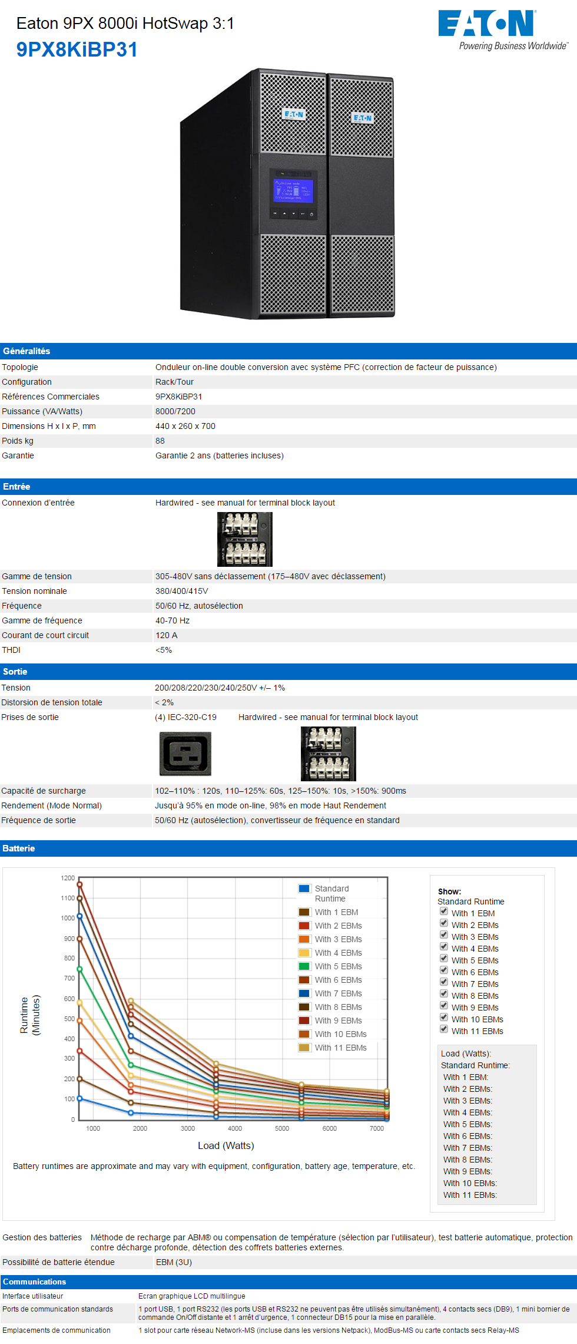Click the With 2 EBMs legend swatch
This screenshot has height=1344, width=577.
coord(304,926)
